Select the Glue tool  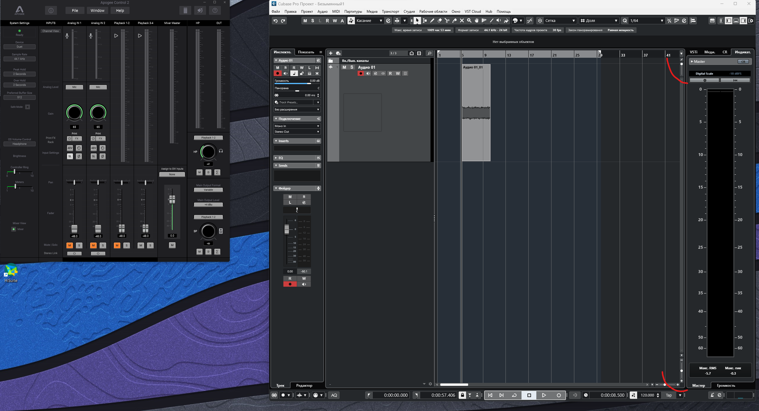pyautogui.click(x=454, y=21)
